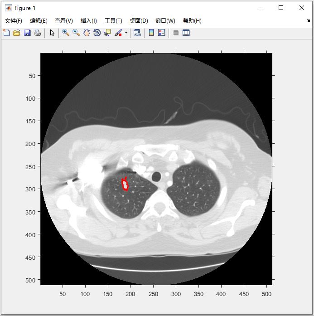The image size is (314, 316).
Task: Show plot tools and dock figure
Action: click(186, 33)
